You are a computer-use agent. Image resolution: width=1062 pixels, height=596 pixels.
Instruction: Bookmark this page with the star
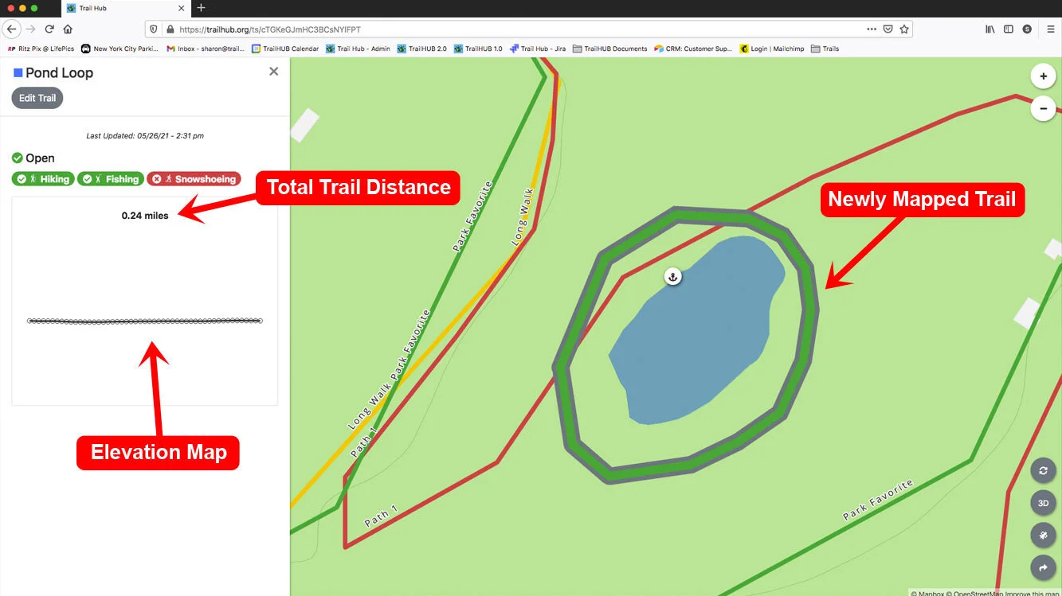(904, 29)
